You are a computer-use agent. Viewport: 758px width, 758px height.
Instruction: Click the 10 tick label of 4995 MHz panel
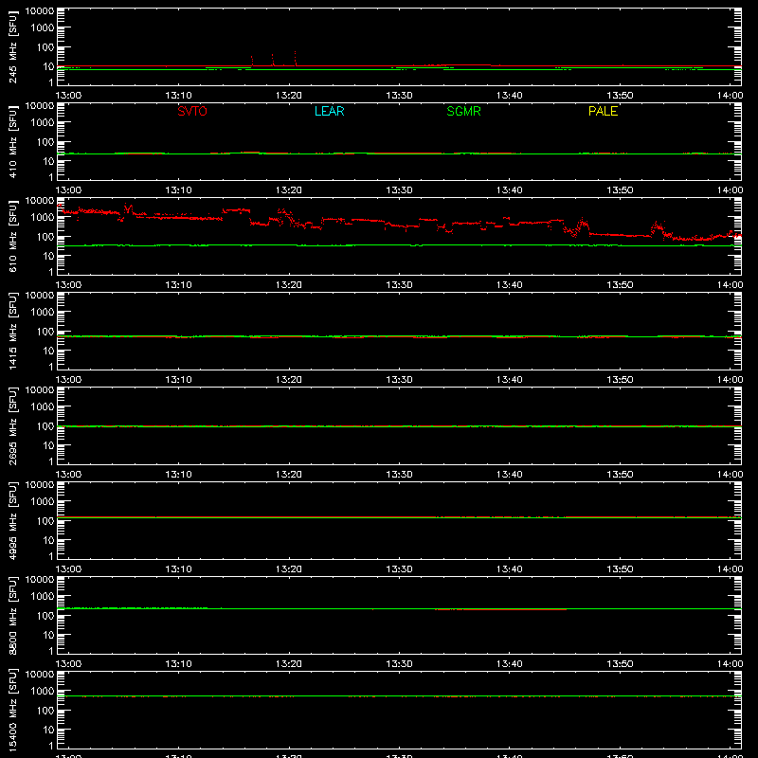click(48, 540)
